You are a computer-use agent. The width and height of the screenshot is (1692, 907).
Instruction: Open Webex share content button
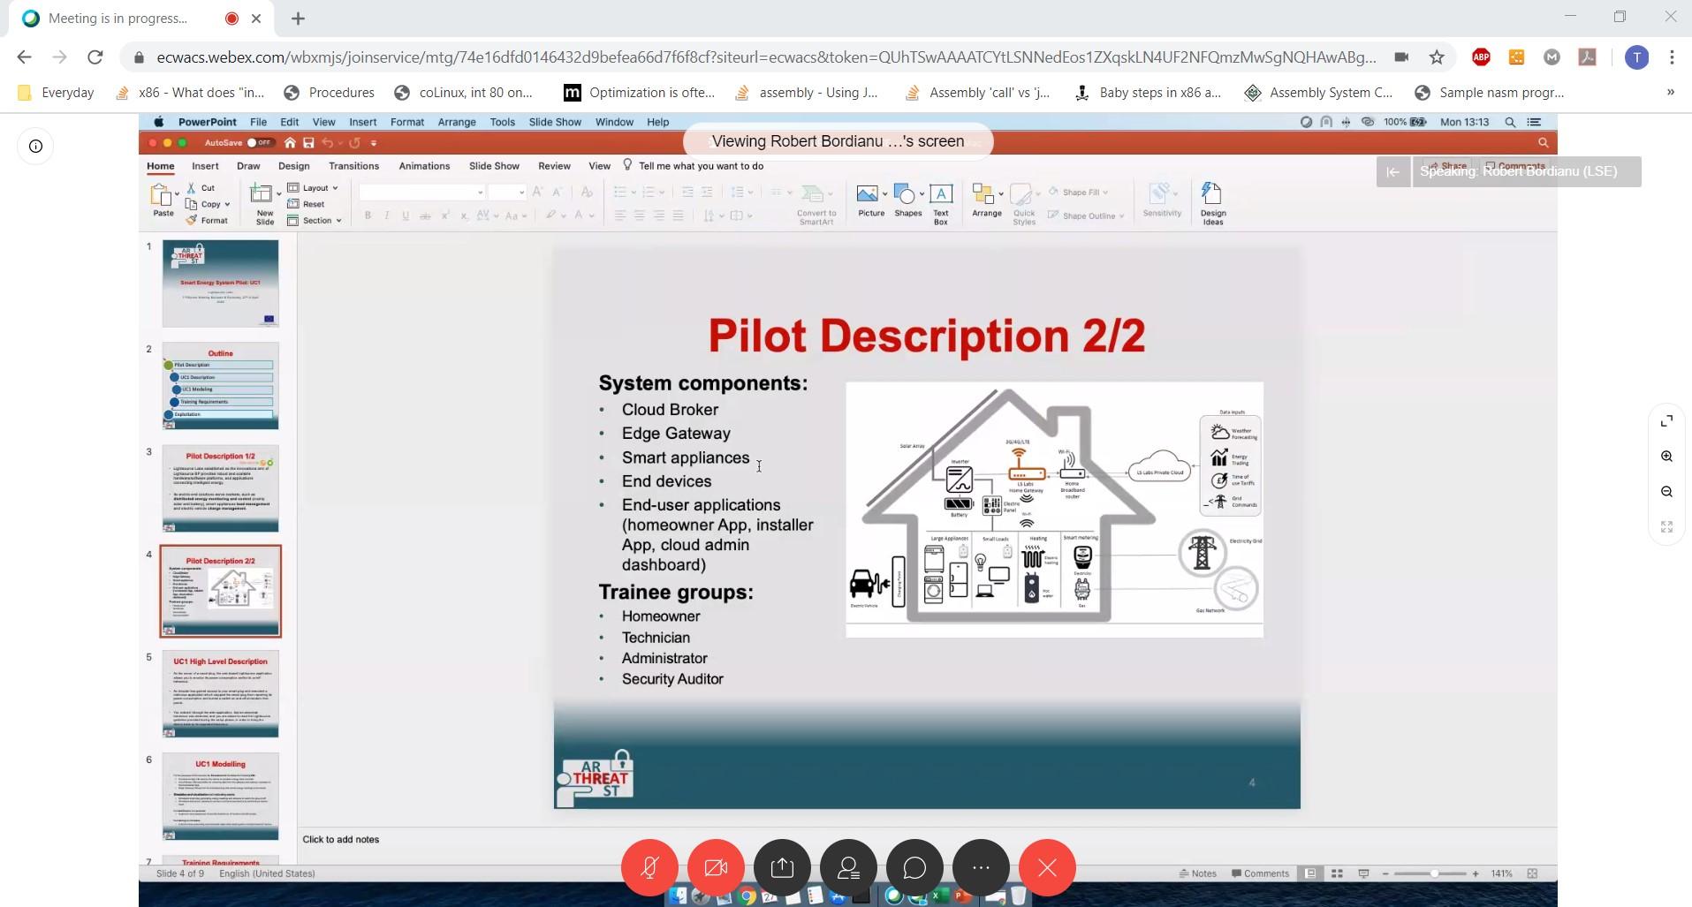pyautogui.click(x=782, y=867)
